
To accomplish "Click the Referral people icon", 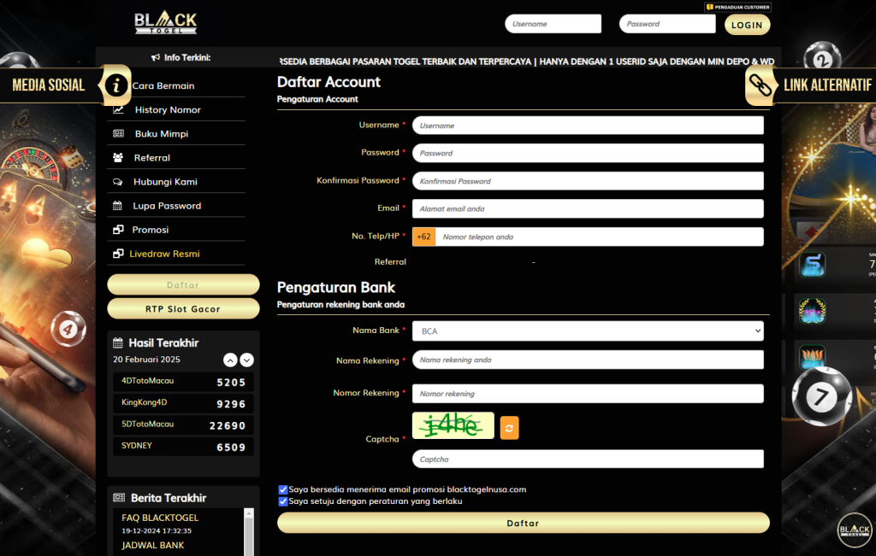I will [x=118, y=158].
